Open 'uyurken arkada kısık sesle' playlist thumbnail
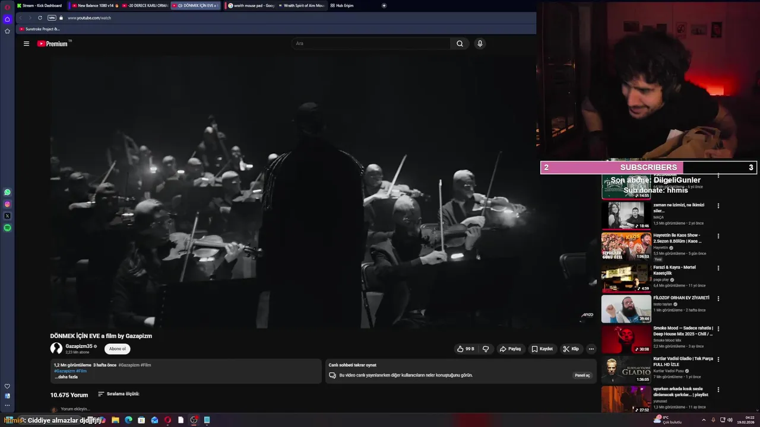The height and width of the screenshot is (427, 760). coord(626,400)
